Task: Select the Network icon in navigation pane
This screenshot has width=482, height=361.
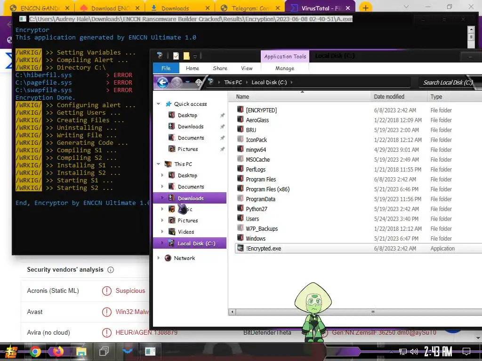Action: coord(168,258)
